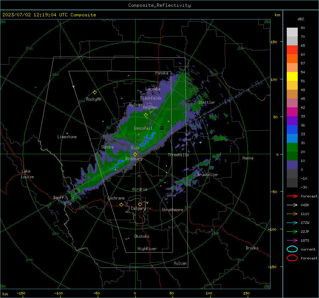Click the Olds town label
The height and width of the screenshot is (298, 319).
click(135, 148)
